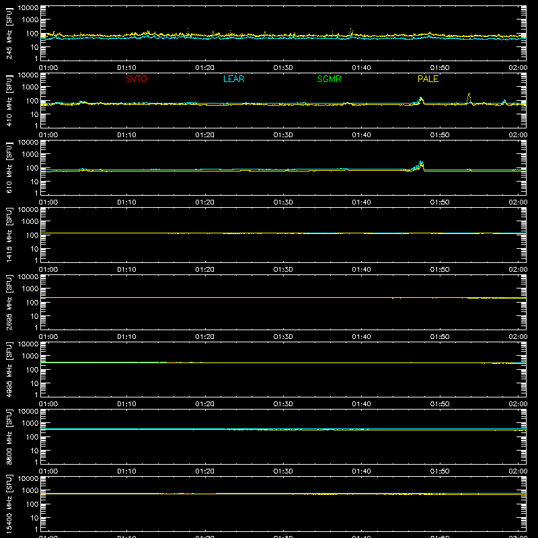Click the 10000 y-axis value on 245 MHz panel
This screenshot has width=538, height=538.
click(x=28, y=8)
